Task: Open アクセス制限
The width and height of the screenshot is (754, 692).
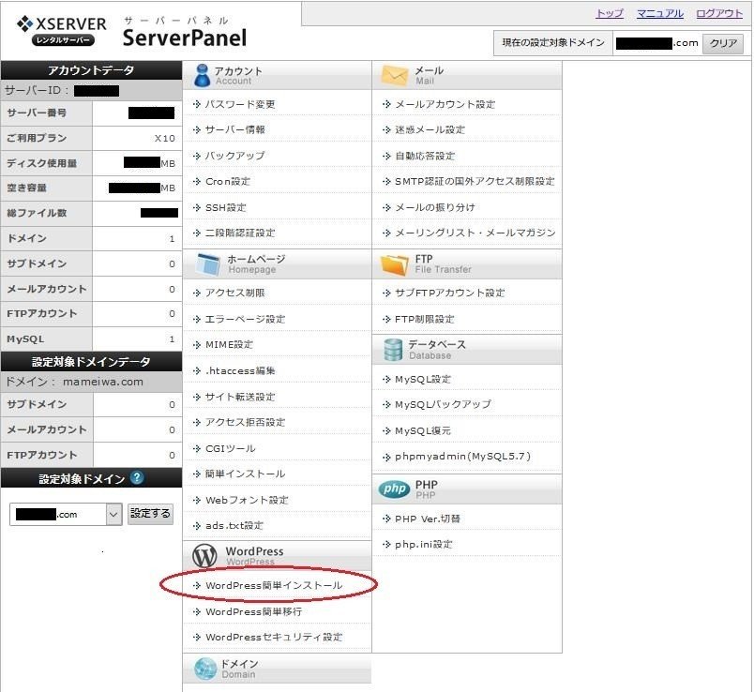Action: [x=234, y=293]
